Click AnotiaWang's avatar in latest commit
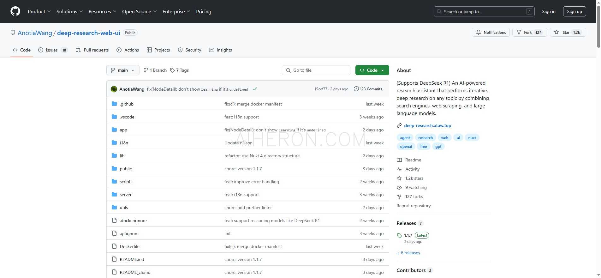Image resolution: width=601 pixels, height=278 pixels. (x=114, y=89)
